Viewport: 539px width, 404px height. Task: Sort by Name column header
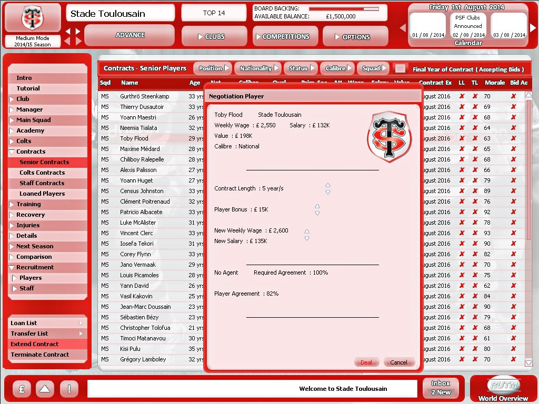coord(129,83)
